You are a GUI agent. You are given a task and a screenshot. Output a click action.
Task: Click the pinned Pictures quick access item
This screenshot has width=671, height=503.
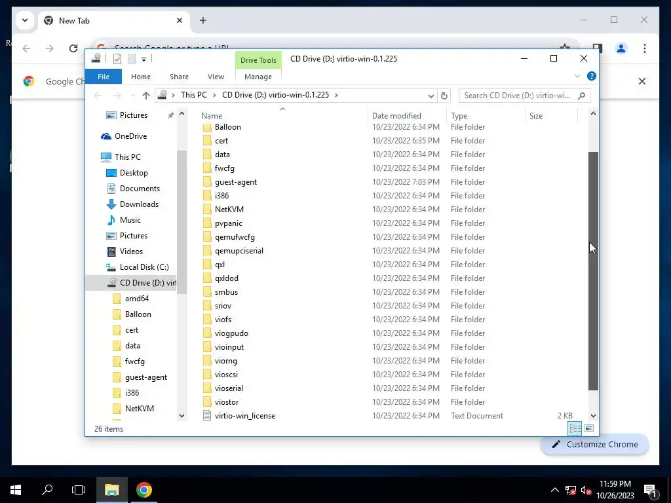point(134,115)
